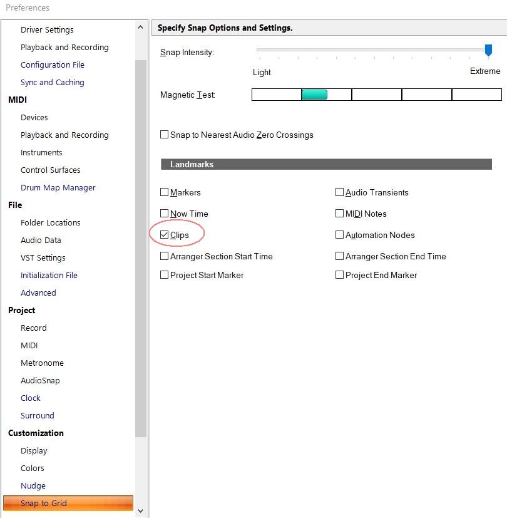
Task: Go to VST Settings preferences
Action: coord(43,258)
